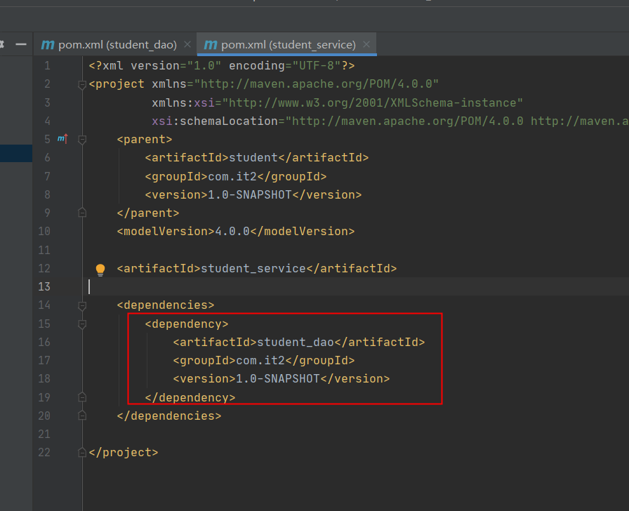The width and height of the screenshot is (629, 511).
Task: Click the 1.0-SNAPSHOT version inside parent
Action: pos(249,195)
